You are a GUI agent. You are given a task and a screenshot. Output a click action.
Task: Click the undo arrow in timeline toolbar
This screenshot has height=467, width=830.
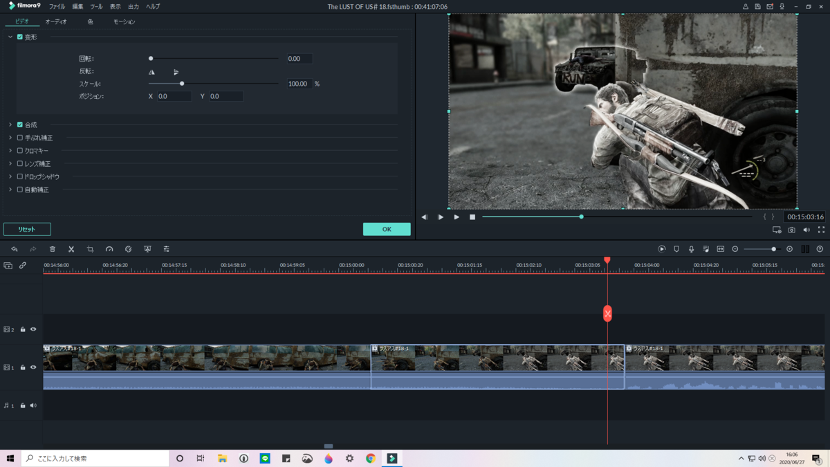pos(14,249)
